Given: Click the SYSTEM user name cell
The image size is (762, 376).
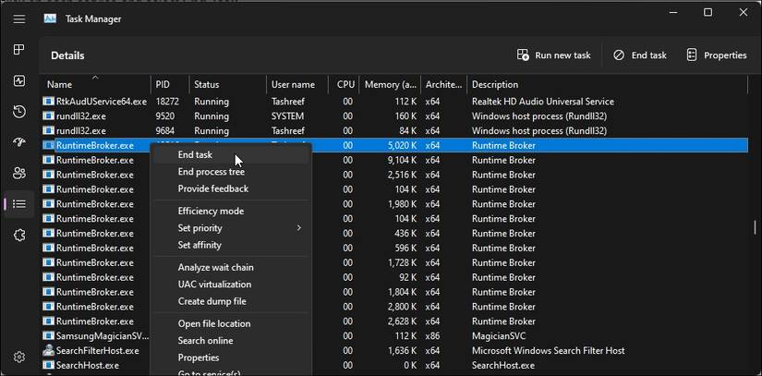Looking at the screenshot, I should (287, 116).
